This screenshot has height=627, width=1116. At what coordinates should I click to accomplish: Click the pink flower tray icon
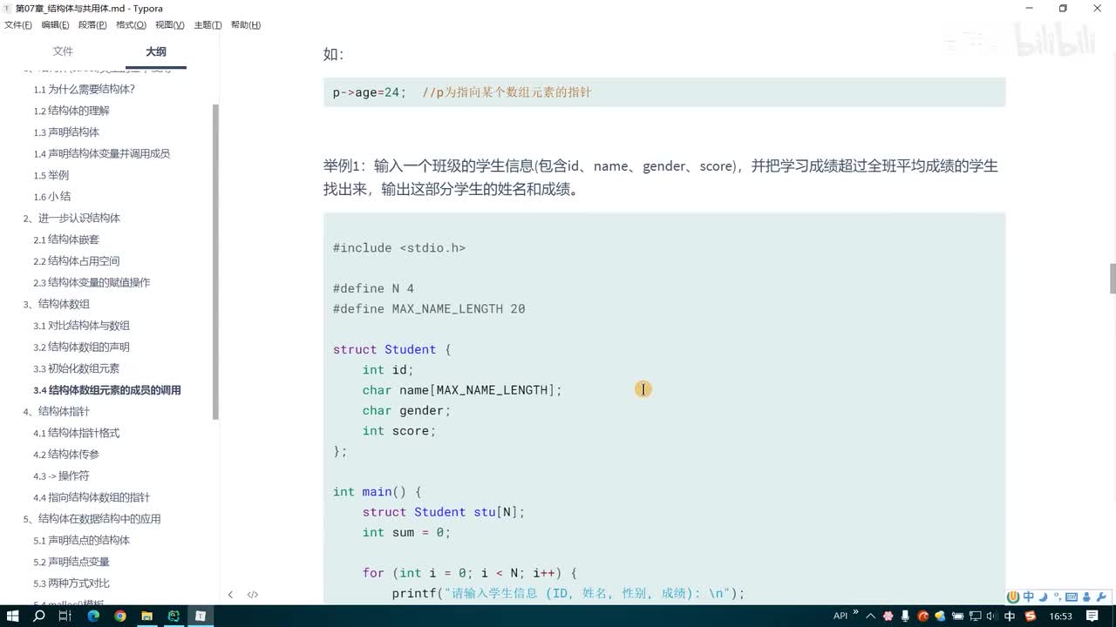click(888, 616)
